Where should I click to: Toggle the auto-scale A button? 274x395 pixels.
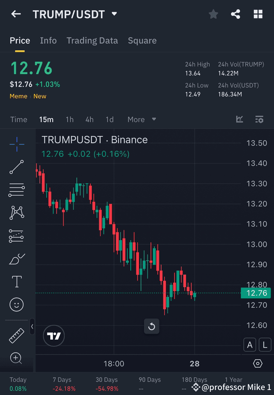tap(250, 345)
